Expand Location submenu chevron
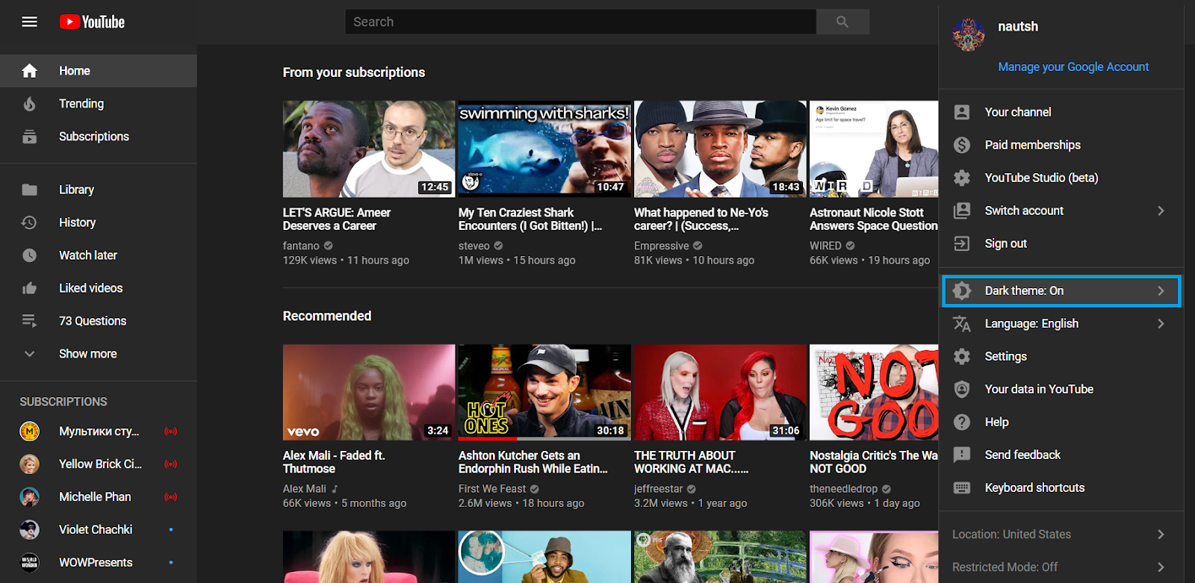This screenshot has height=583, width=1195. (1161, 534)
